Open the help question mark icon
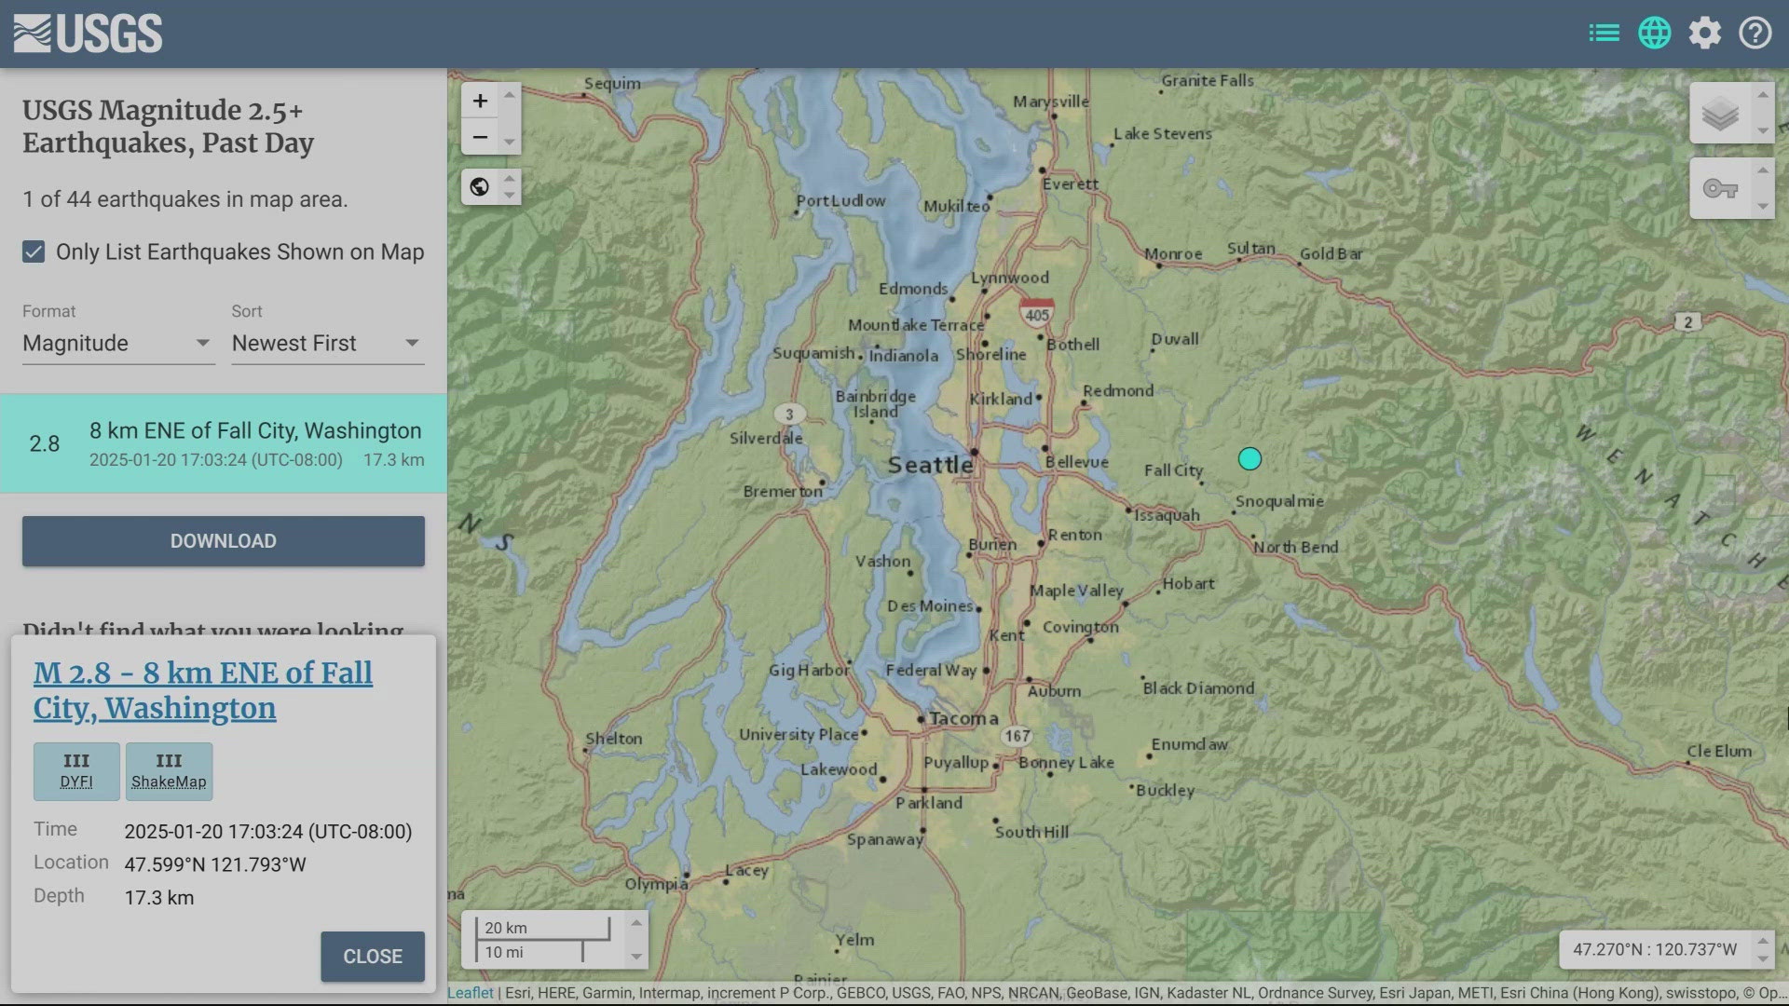 tap(1755, 33)
